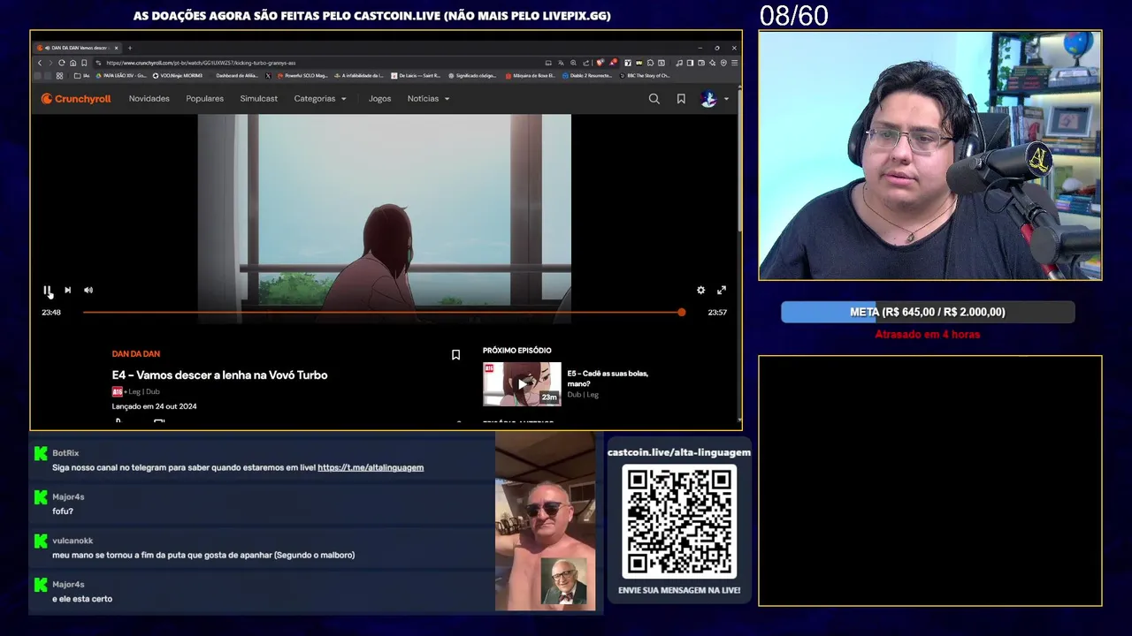
Task: Click the castcoin QR code
Action: click(x=679, y=521)
